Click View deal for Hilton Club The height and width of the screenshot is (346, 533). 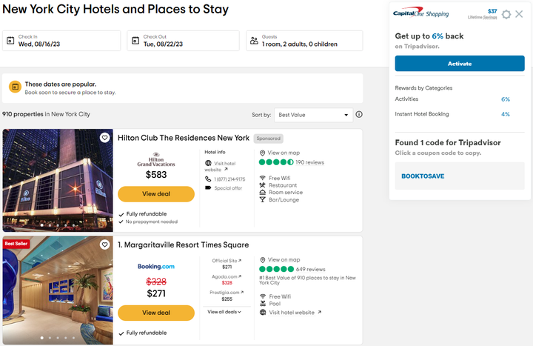(x=155, y=193)
